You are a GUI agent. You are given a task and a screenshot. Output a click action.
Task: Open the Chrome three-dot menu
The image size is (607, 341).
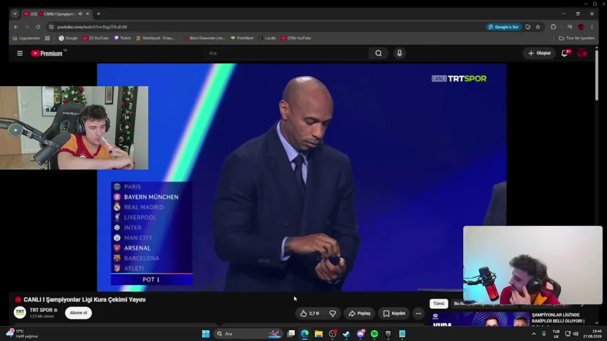pyautogui.click(x=592, y=27)
